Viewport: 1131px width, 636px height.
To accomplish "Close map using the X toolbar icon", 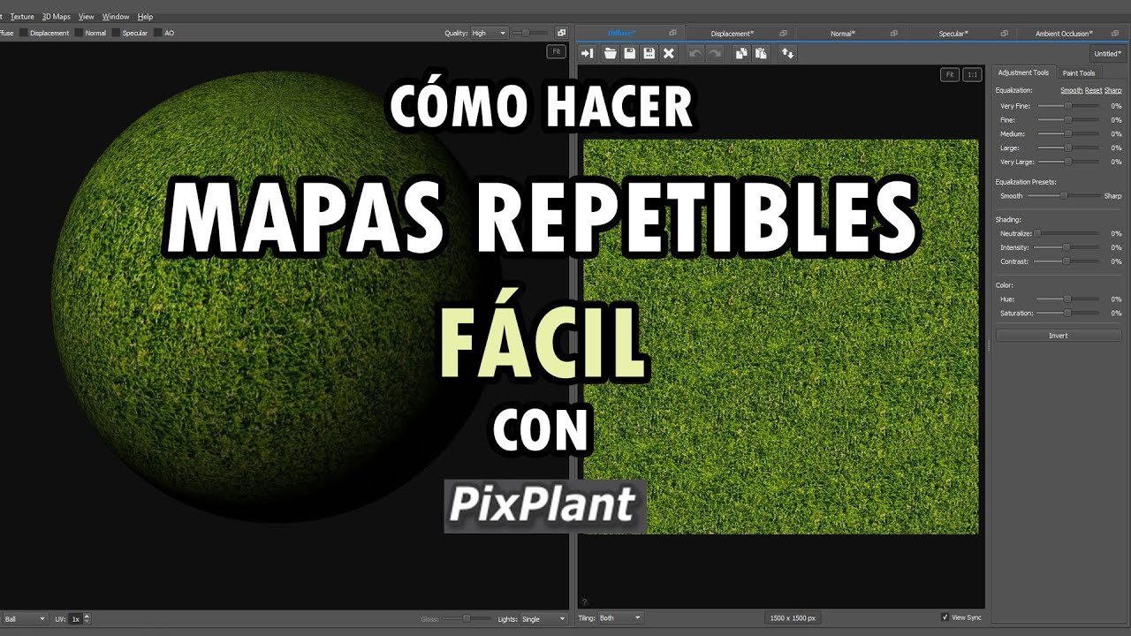I will (669, 54).
